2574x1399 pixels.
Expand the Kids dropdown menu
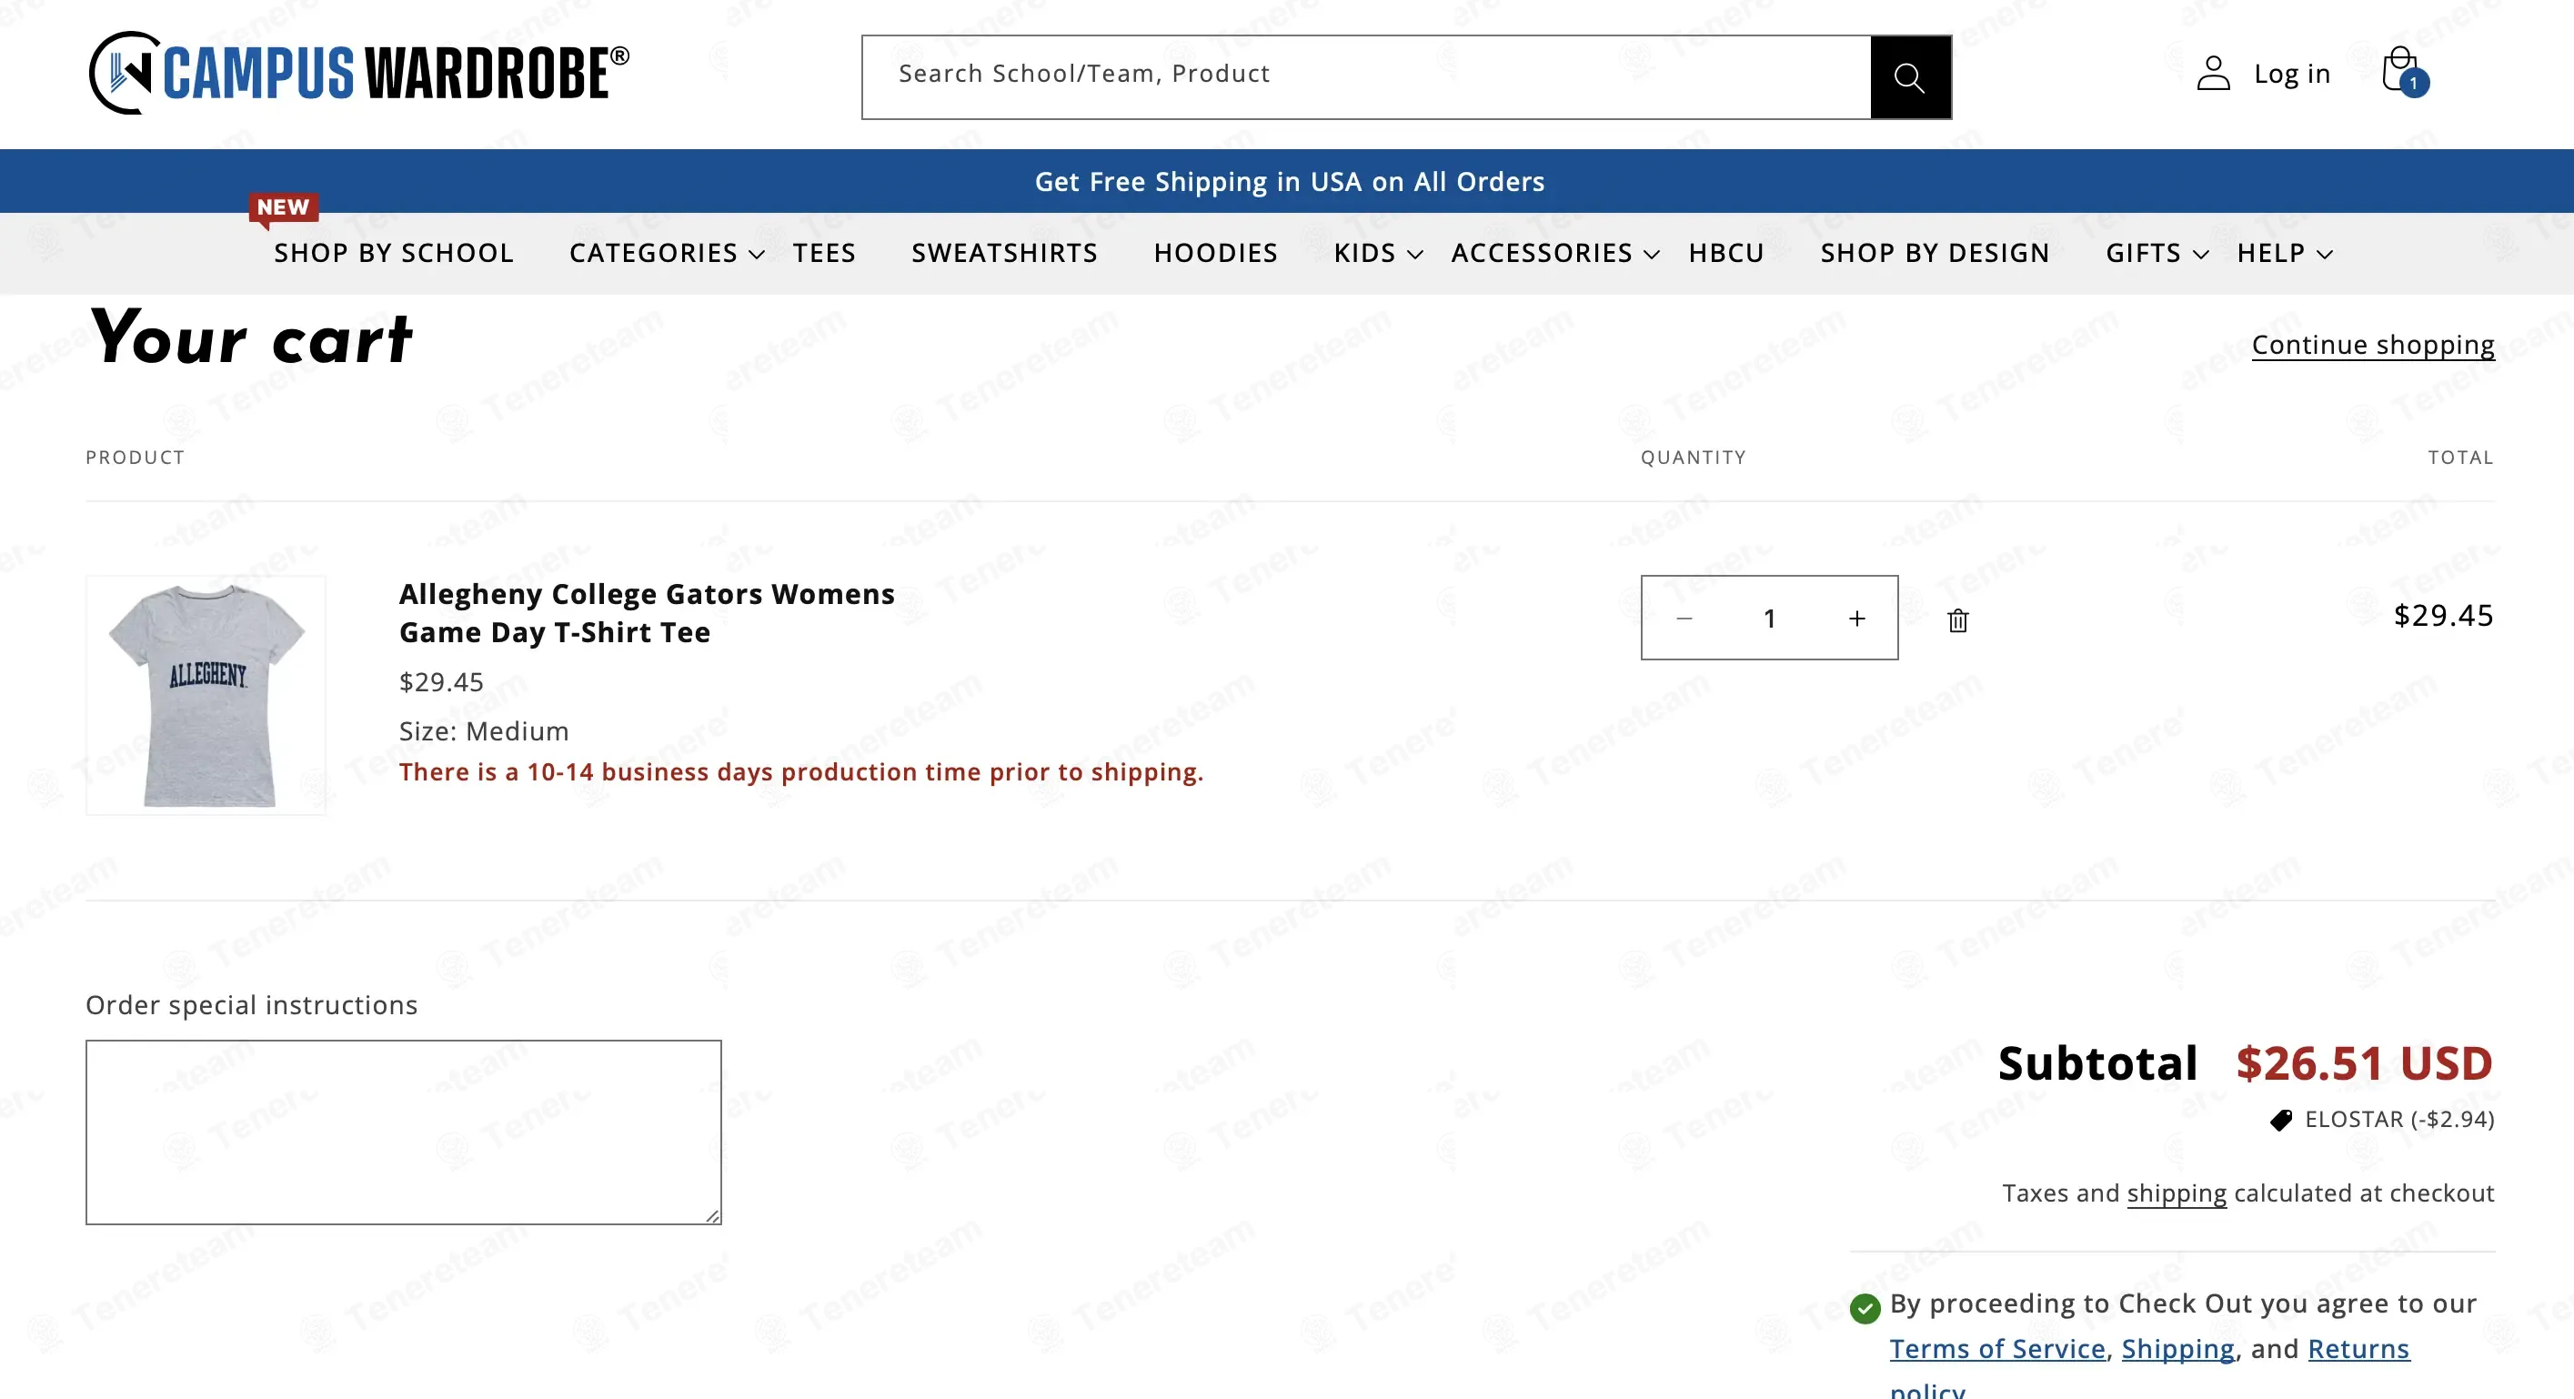1378,253
